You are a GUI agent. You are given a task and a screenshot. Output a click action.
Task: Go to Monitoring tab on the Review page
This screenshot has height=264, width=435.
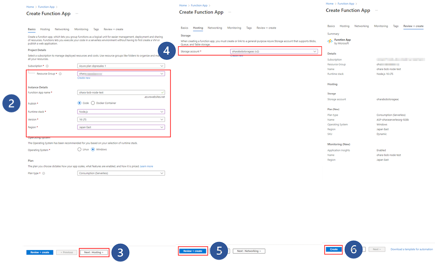[x=381, y=26]
